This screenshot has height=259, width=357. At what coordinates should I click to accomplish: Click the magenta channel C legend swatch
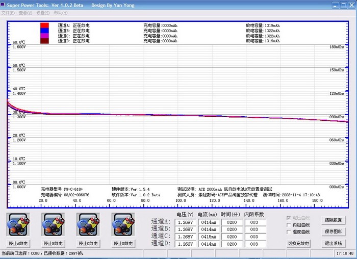(x=44, y=36)
